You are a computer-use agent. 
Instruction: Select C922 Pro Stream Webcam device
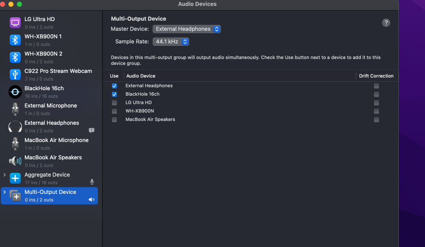49,75
